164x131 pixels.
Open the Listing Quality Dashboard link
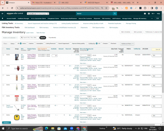tap(70, 23)
